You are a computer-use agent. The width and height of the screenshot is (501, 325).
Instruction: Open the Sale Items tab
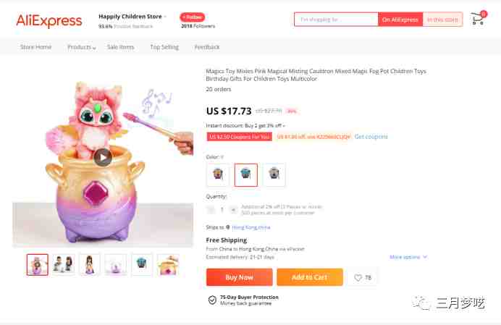pyautogui.click(x=120, y=47)
